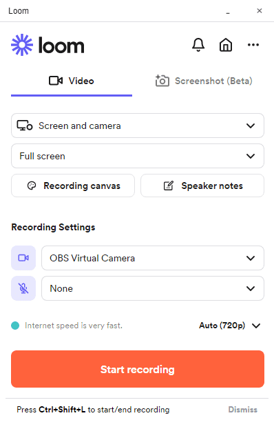Expand the Screen and camera dropdown

[x=138, y=126]
